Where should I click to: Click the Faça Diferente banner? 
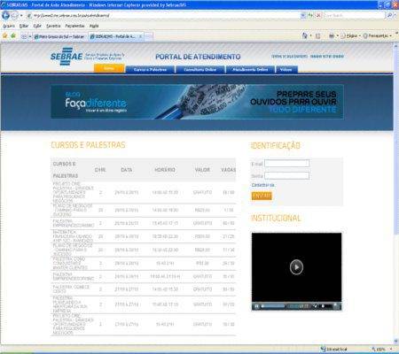(x=197, y=102)
